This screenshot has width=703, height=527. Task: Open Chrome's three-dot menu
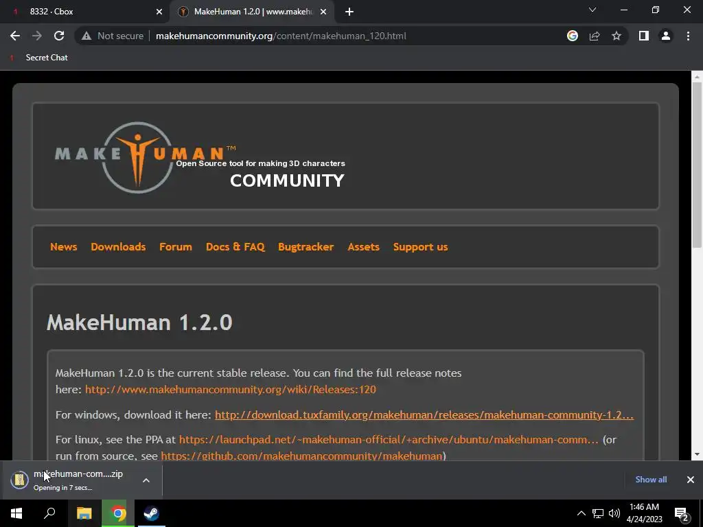688,36
